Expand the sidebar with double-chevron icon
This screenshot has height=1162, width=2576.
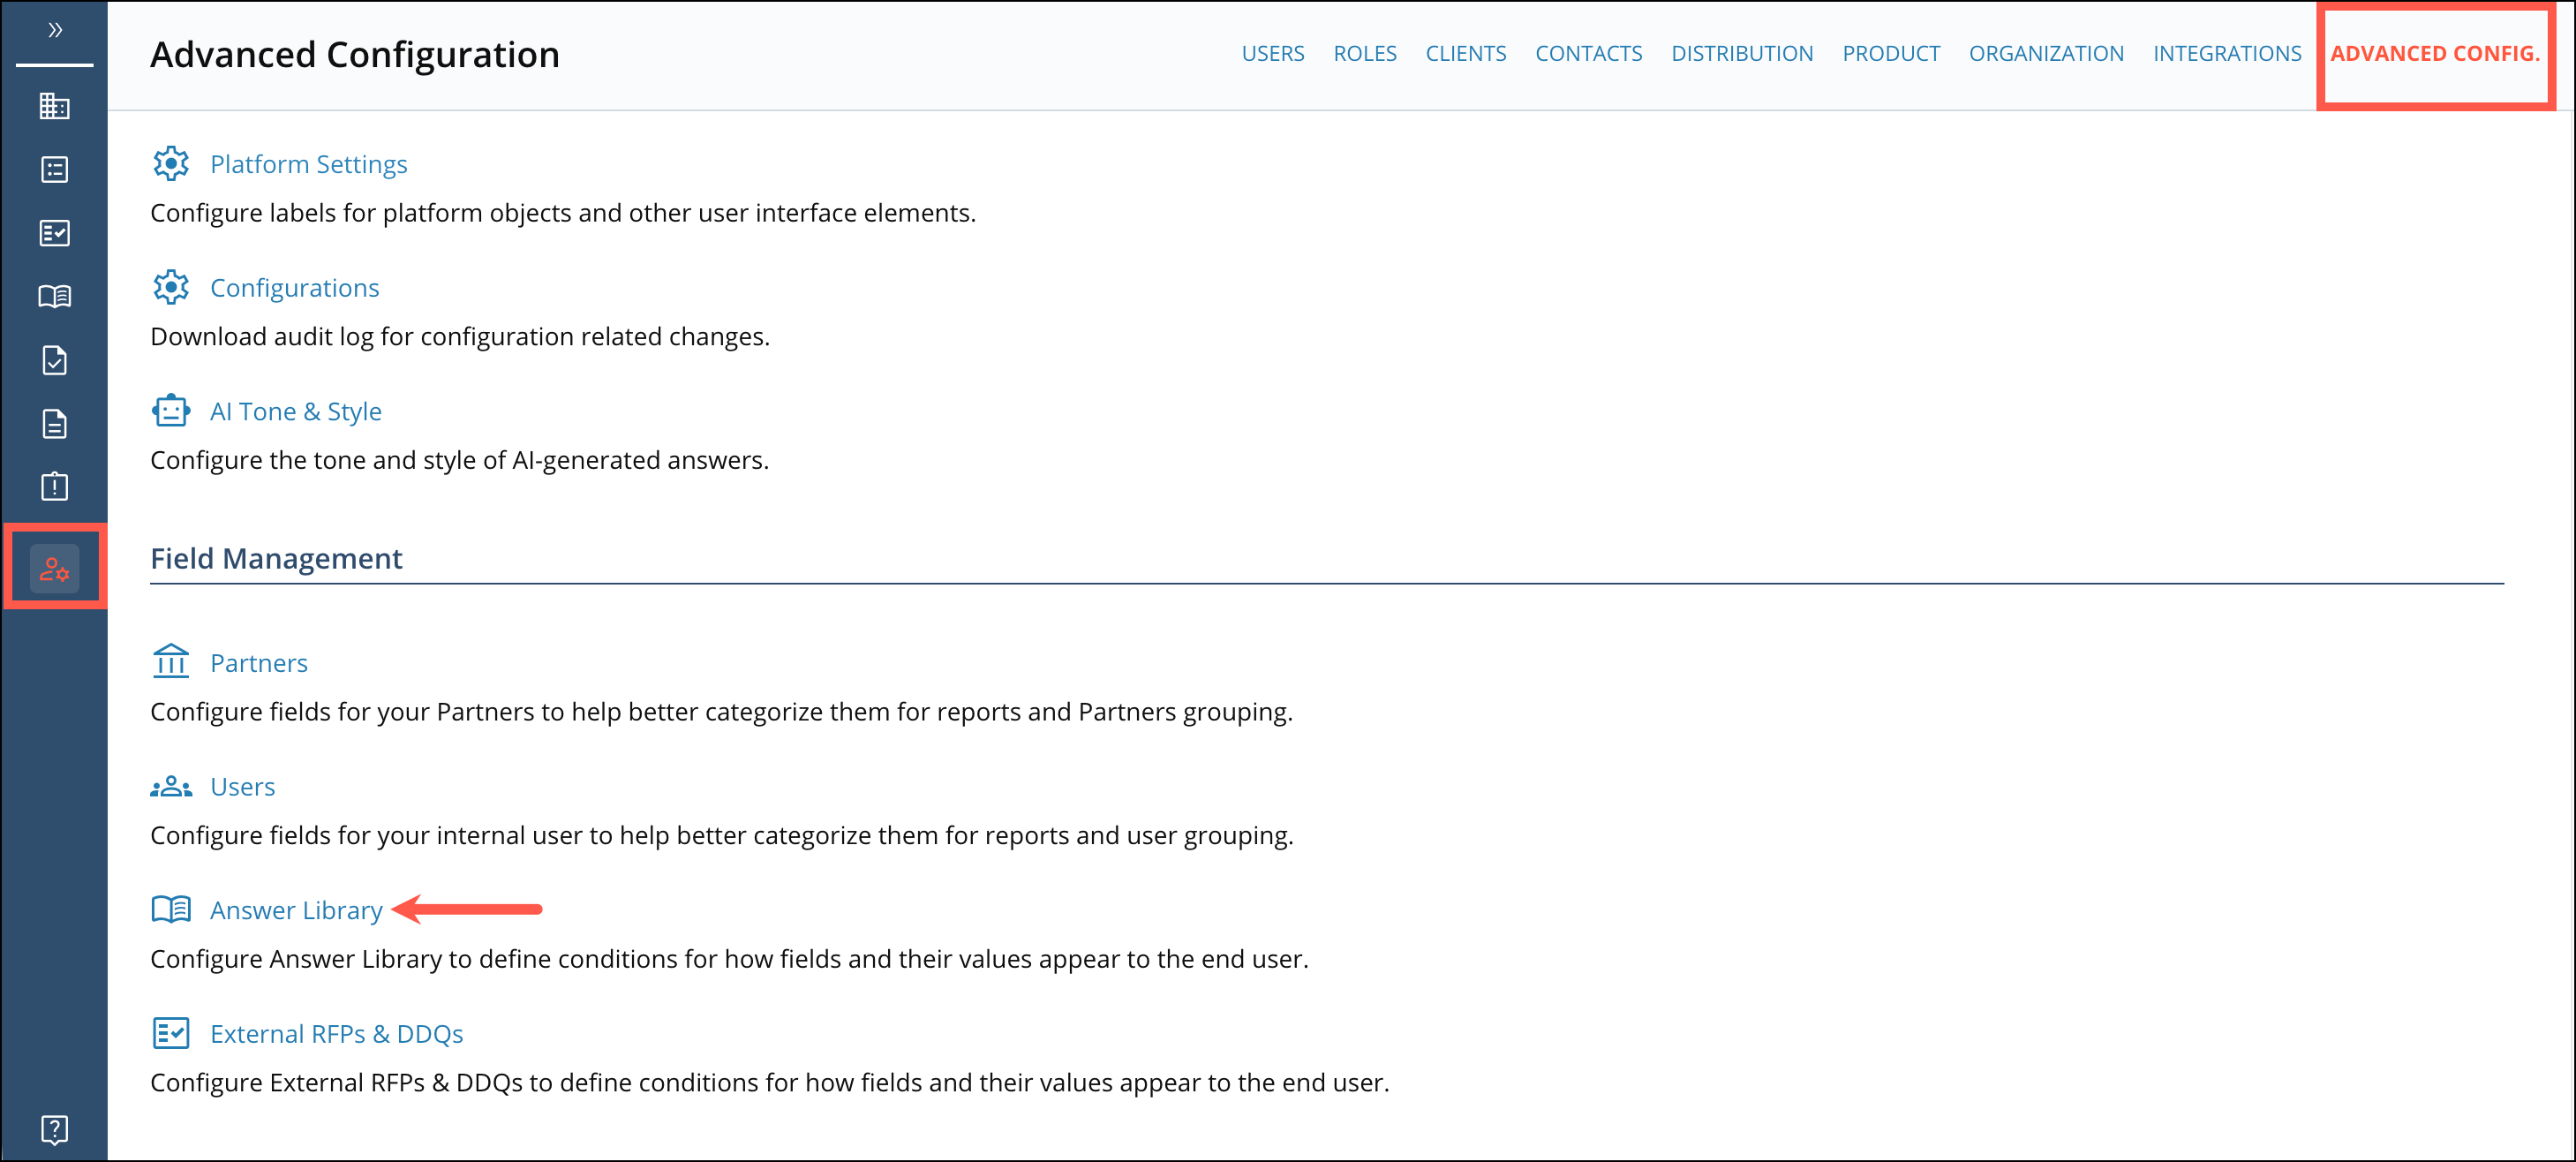tap(55, 30)
